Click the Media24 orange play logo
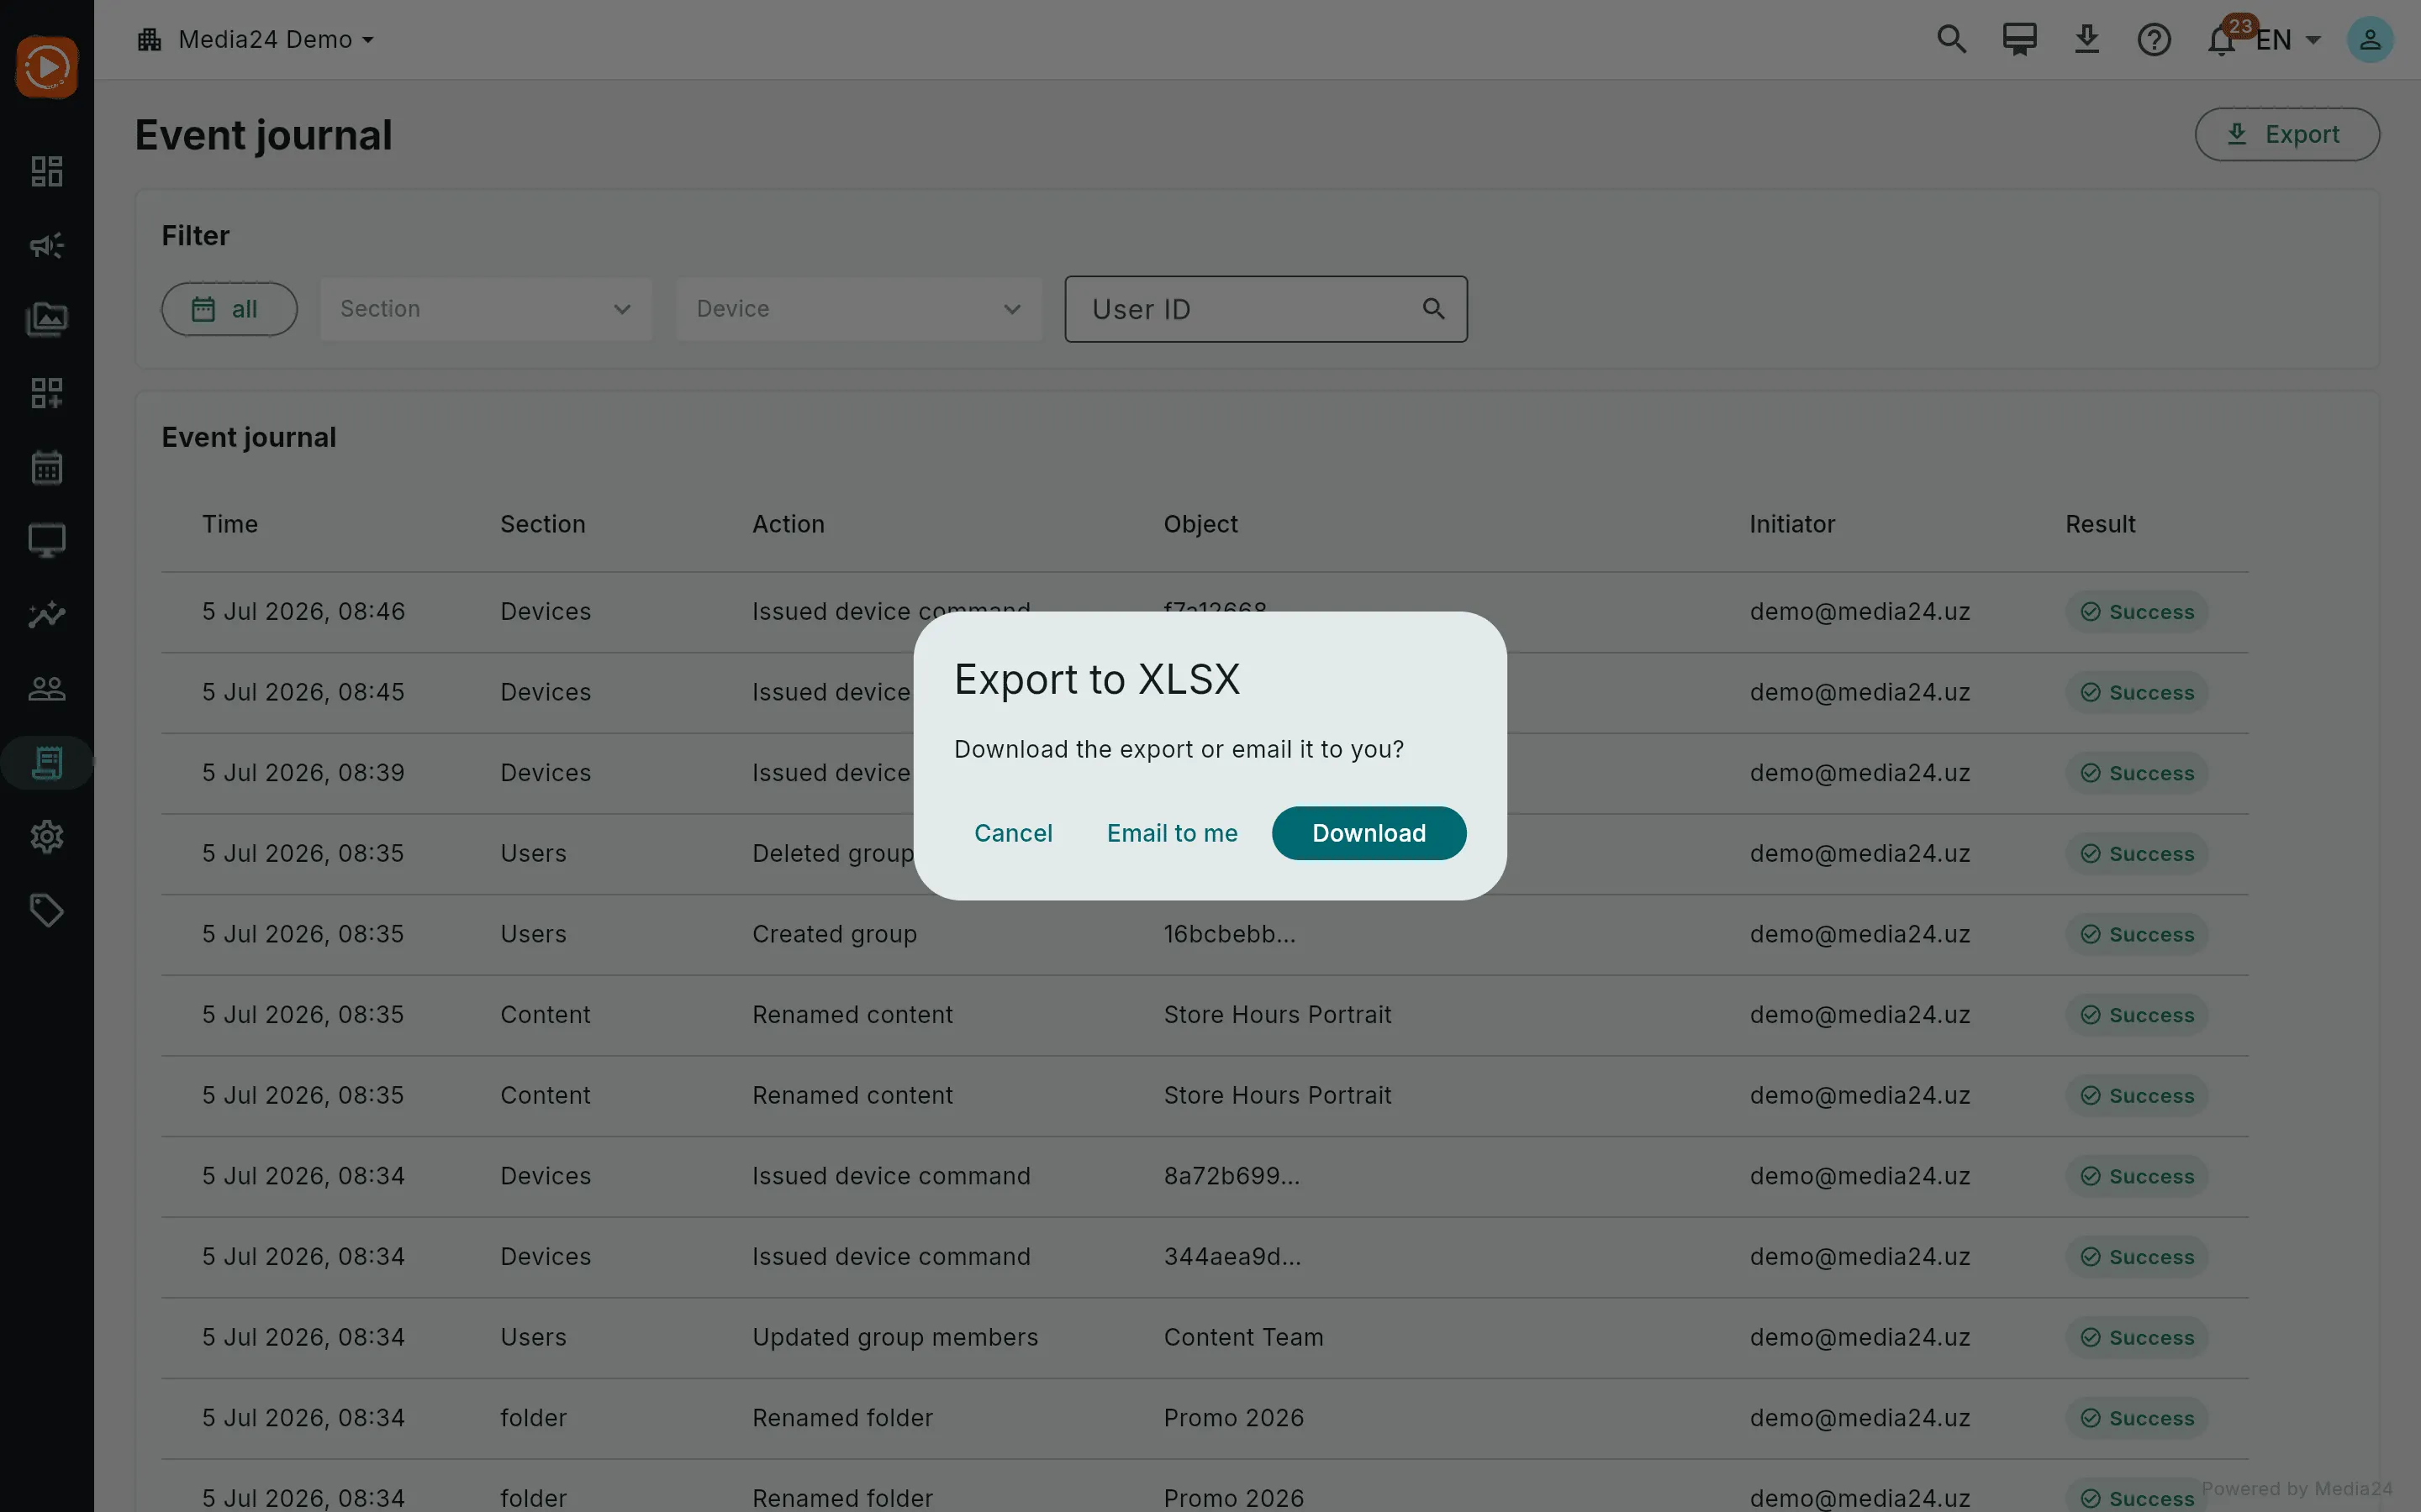The height and width of the screenshot is (1512, 2421). point(46,67)
